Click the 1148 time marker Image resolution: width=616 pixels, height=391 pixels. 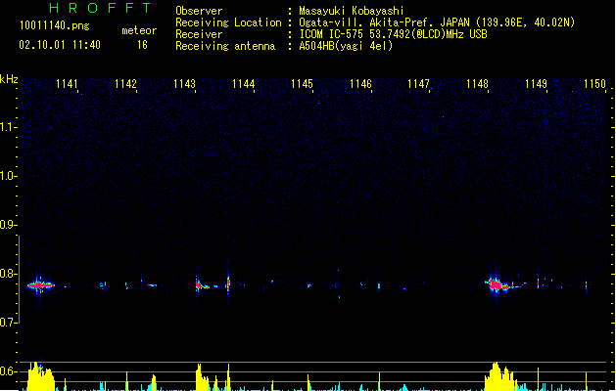(x=477, y=84)
